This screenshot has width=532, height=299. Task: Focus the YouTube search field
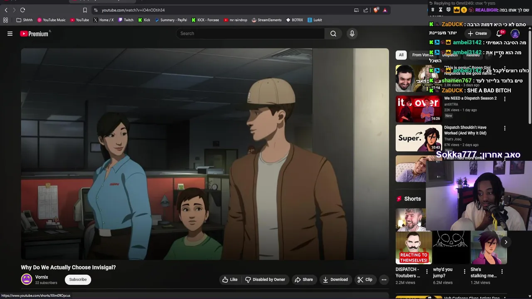coord(250,34)
